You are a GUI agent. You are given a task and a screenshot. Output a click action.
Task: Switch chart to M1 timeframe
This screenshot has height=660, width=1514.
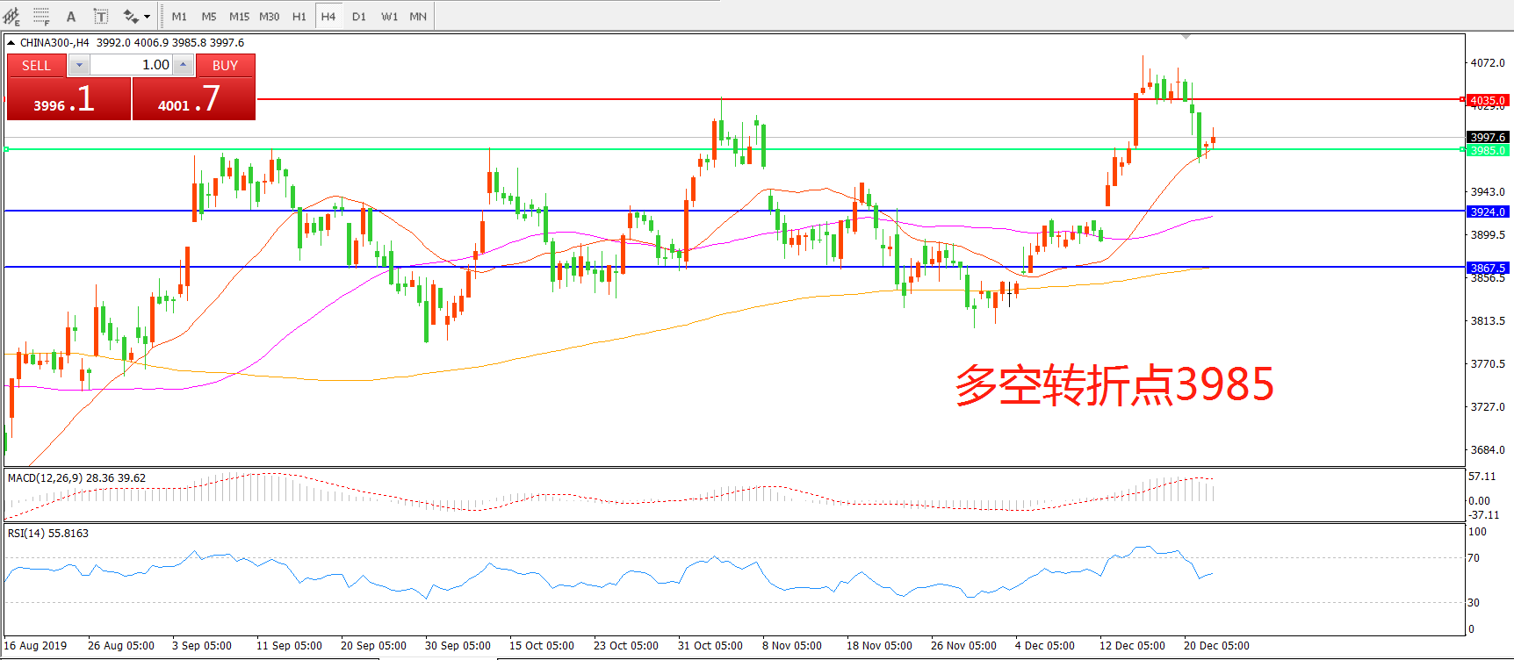(179, 16)
